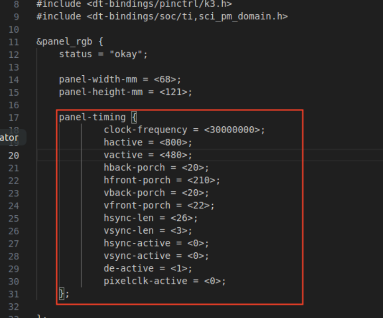Click line number 11 in the gutter
Image resolution: width=383 pixels, height=318 pixels.
click(14, 42)
